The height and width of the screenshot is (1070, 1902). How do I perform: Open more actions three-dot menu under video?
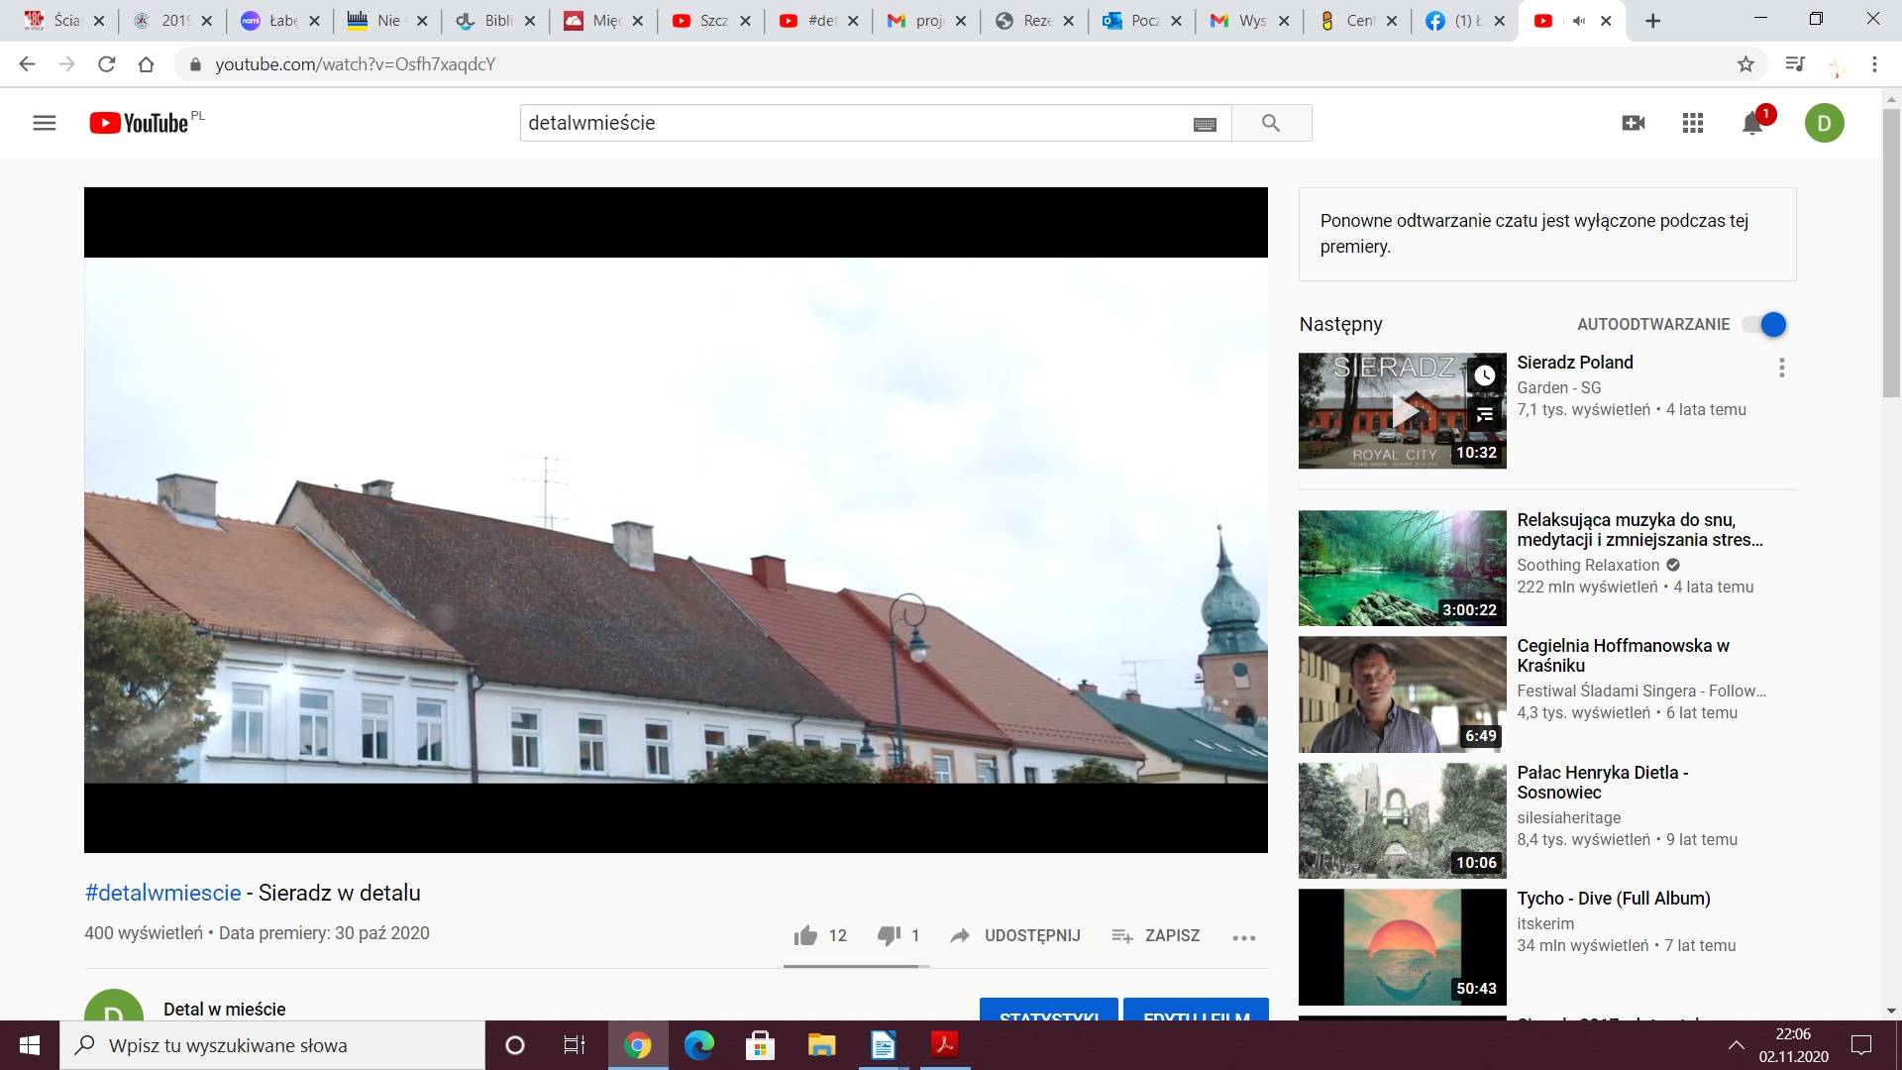tap(1244, 937)
